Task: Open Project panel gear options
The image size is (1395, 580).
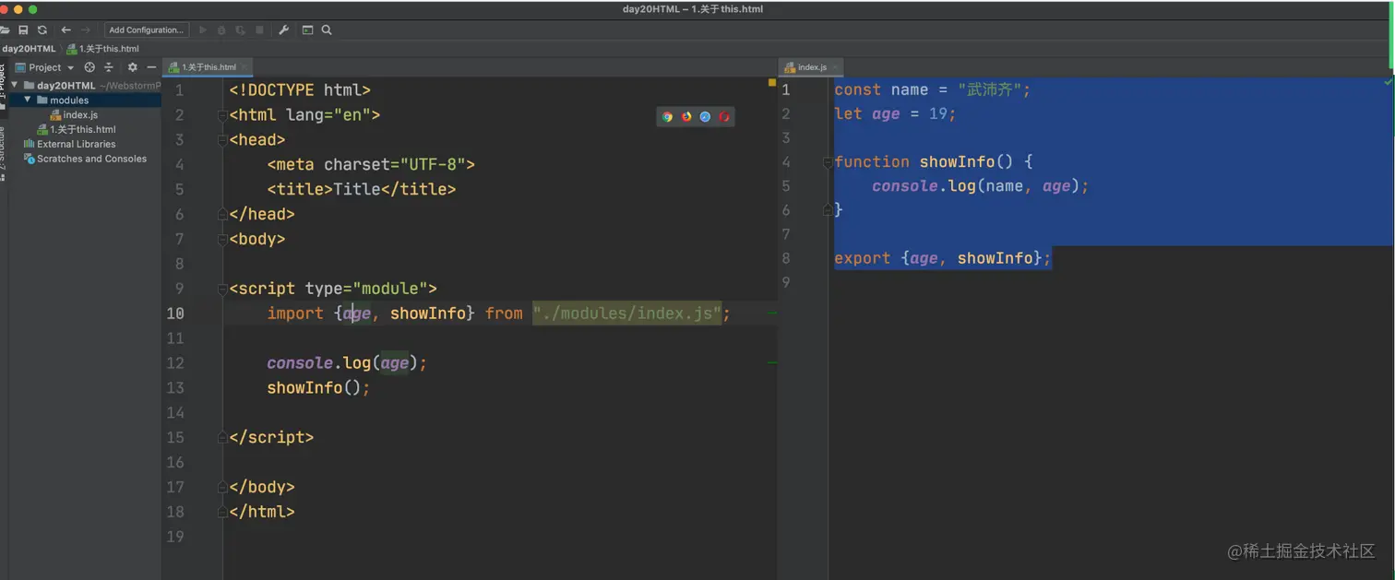Action: 132,67
